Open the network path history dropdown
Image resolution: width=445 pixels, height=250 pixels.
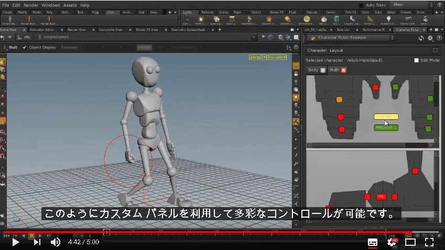pyautogui.click(x=254, y=37)
